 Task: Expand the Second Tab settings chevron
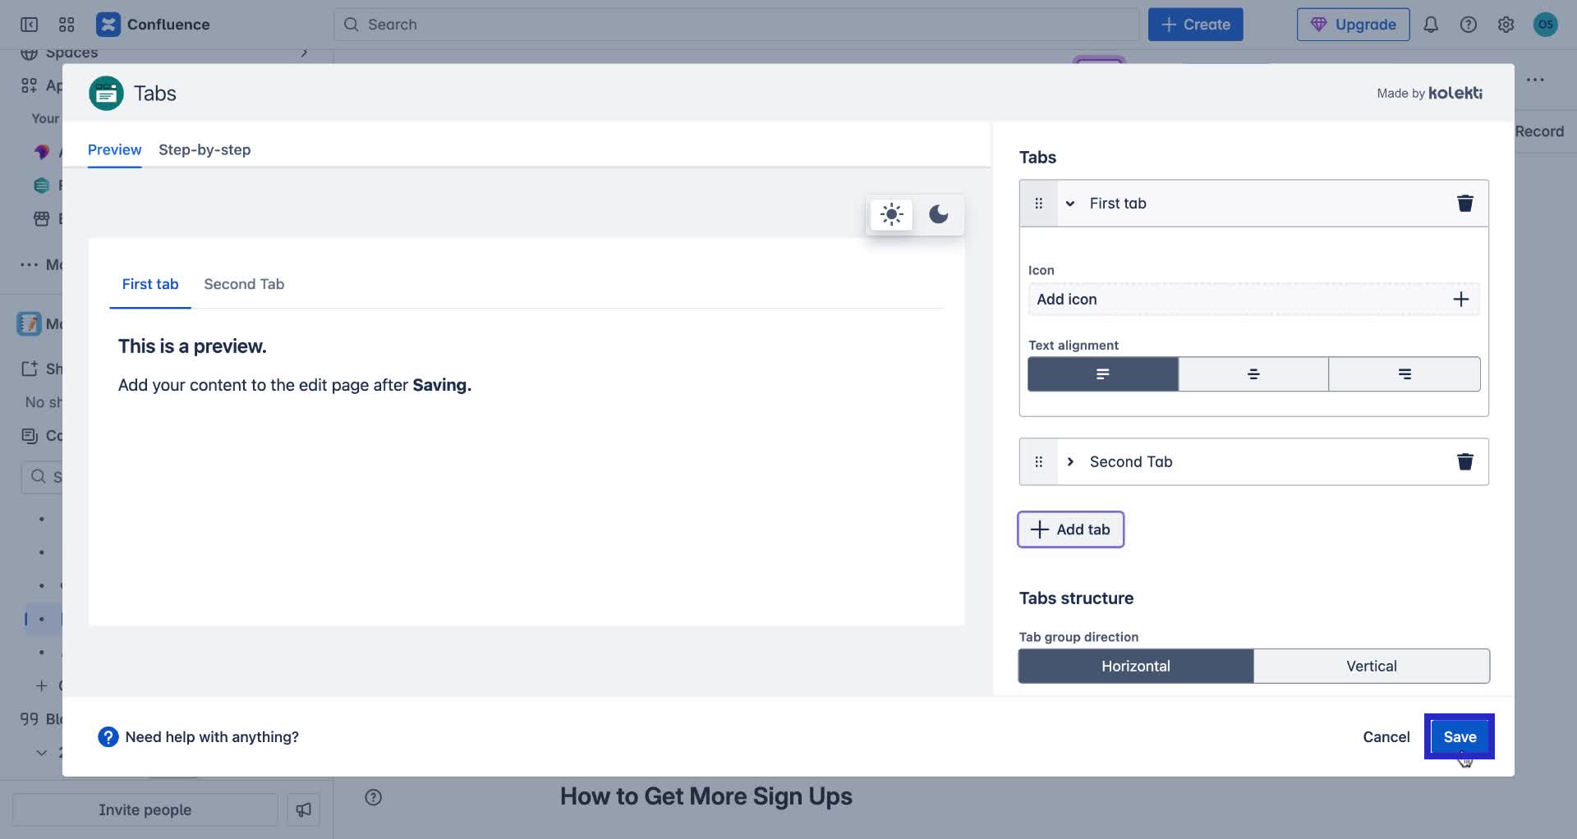click(x=1070, y=461)
